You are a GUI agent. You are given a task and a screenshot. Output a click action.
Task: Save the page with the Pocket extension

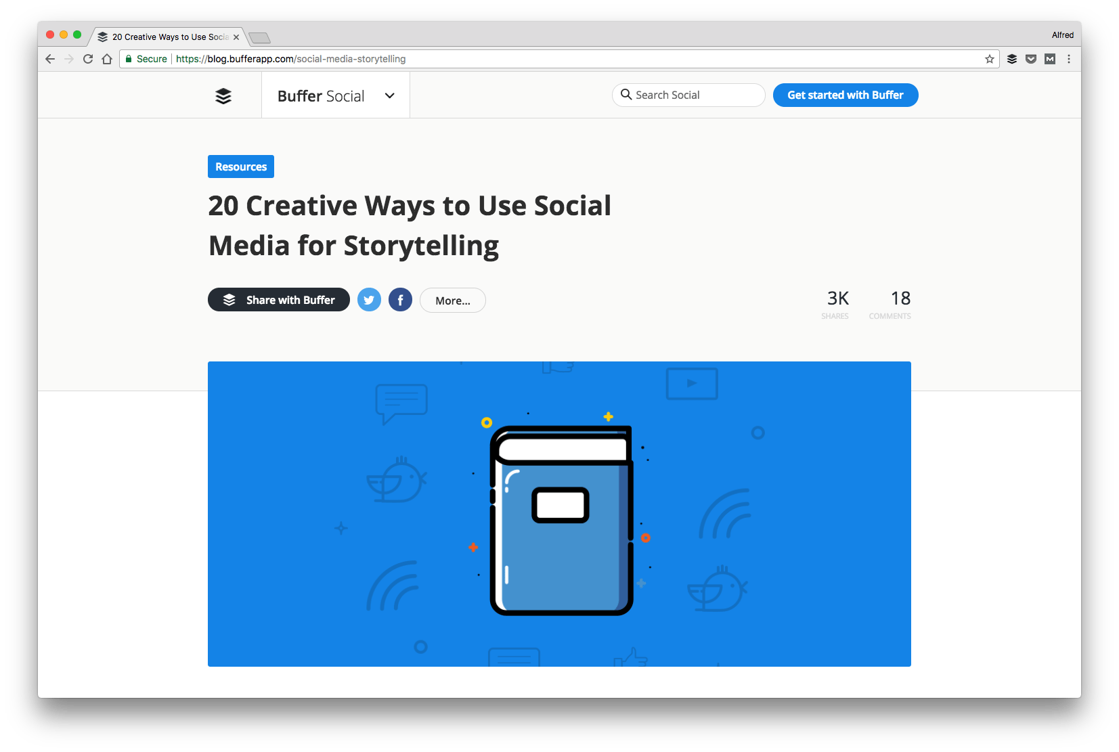coord(1030,59)
